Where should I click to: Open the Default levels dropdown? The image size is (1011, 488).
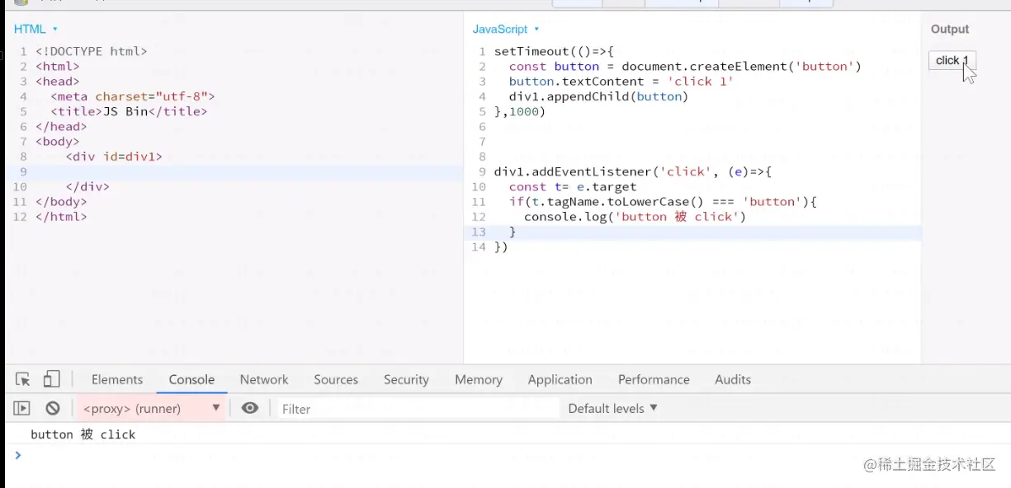(x=612, y=408)
